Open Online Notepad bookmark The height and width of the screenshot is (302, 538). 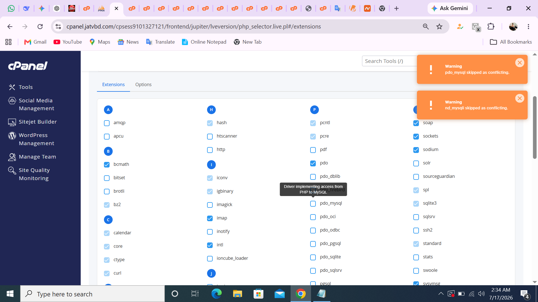pyautogui.click(x=204, y=42)
